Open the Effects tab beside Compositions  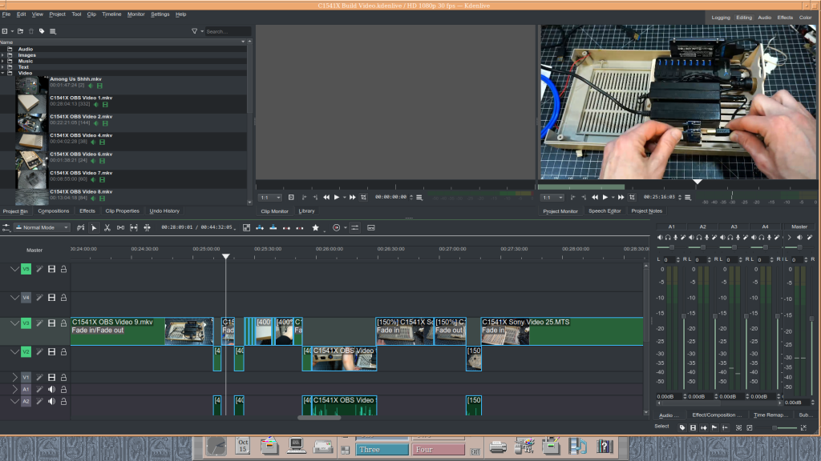pyautogui.click(x=87, y=211)
